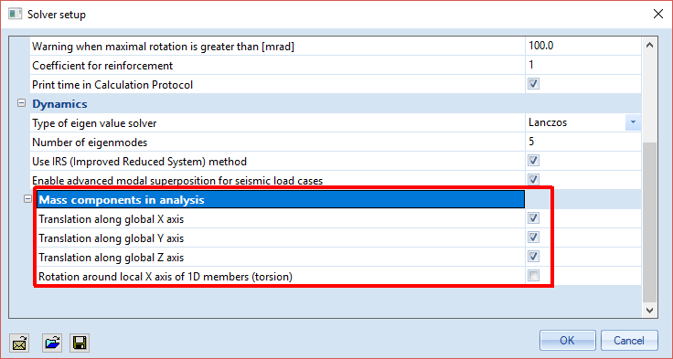This screenshot has width=673, height=359.
Task: Click scrollbar up arrow
Action: [649, 45]
